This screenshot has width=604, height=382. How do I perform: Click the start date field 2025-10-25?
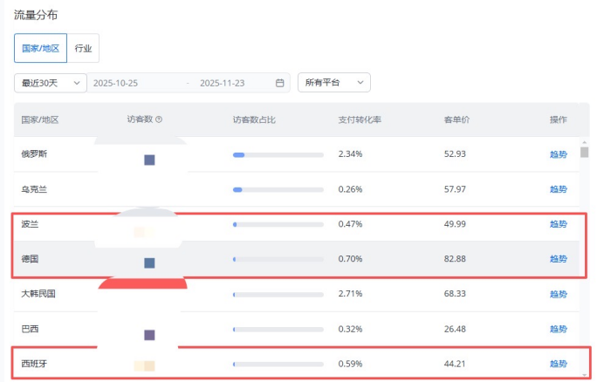(x=115, y=83)
